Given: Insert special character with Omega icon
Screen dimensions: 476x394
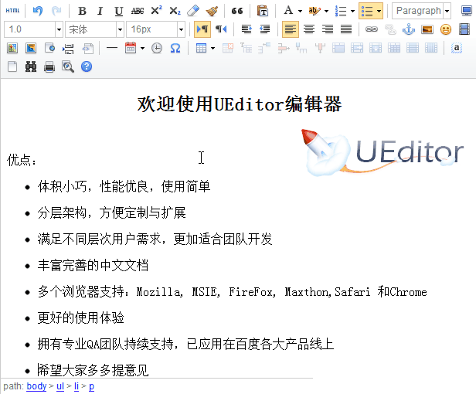Looking at the screenshot, I should click(175, 48).
